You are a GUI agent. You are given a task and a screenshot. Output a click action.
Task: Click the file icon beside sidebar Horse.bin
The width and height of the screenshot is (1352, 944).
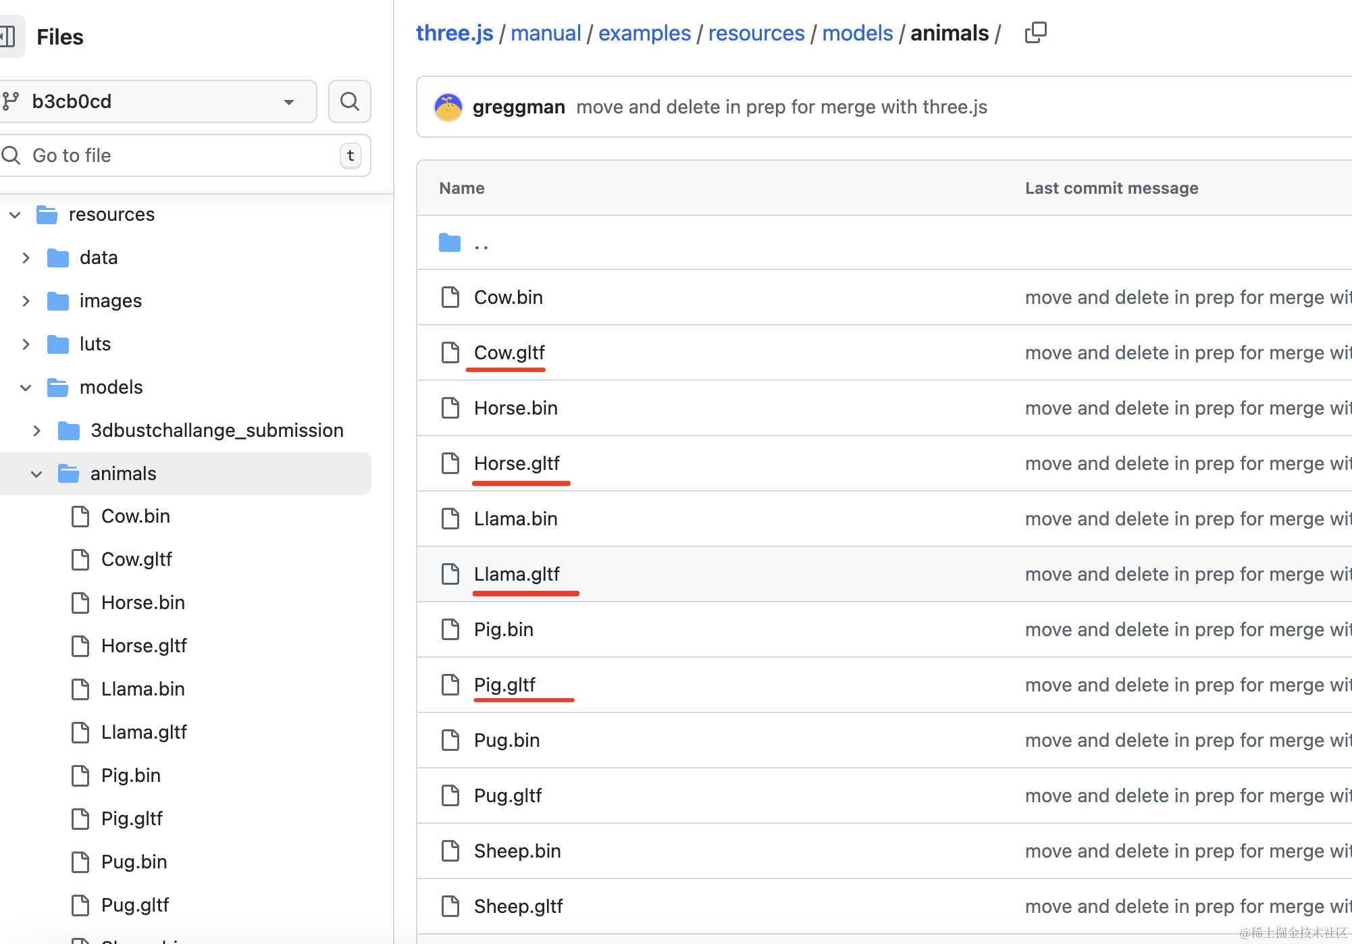coord(80,602)
